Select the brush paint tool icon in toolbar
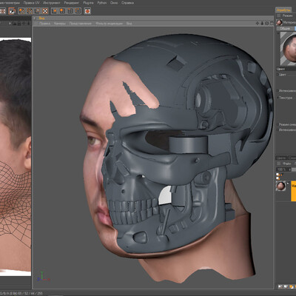296x296 pixels. pos(12,11)
